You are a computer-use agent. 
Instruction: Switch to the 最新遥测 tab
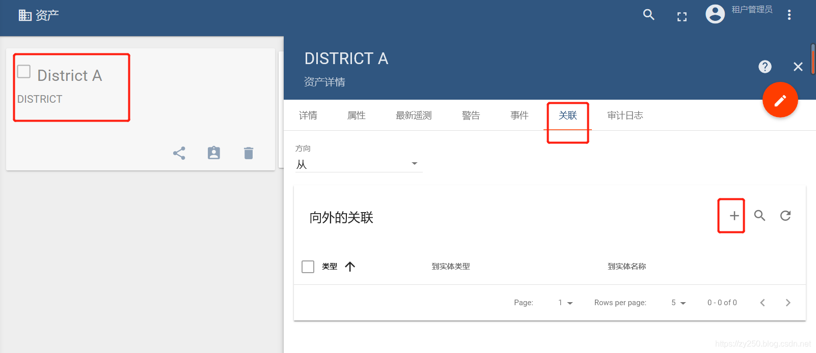[x=414, y=115]
